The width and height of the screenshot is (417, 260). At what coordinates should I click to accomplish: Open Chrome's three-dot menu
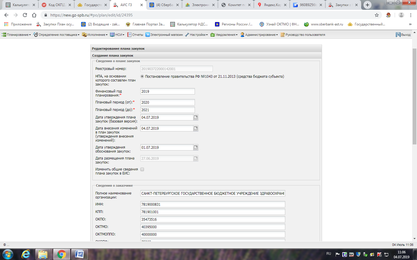(x=411, y=15)
